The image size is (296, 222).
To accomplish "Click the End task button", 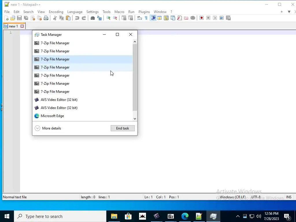I will tap(123, 128).
